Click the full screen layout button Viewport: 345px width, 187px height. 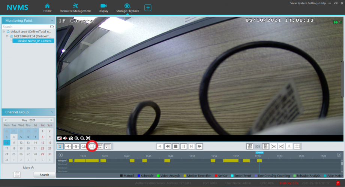[91, 146]
